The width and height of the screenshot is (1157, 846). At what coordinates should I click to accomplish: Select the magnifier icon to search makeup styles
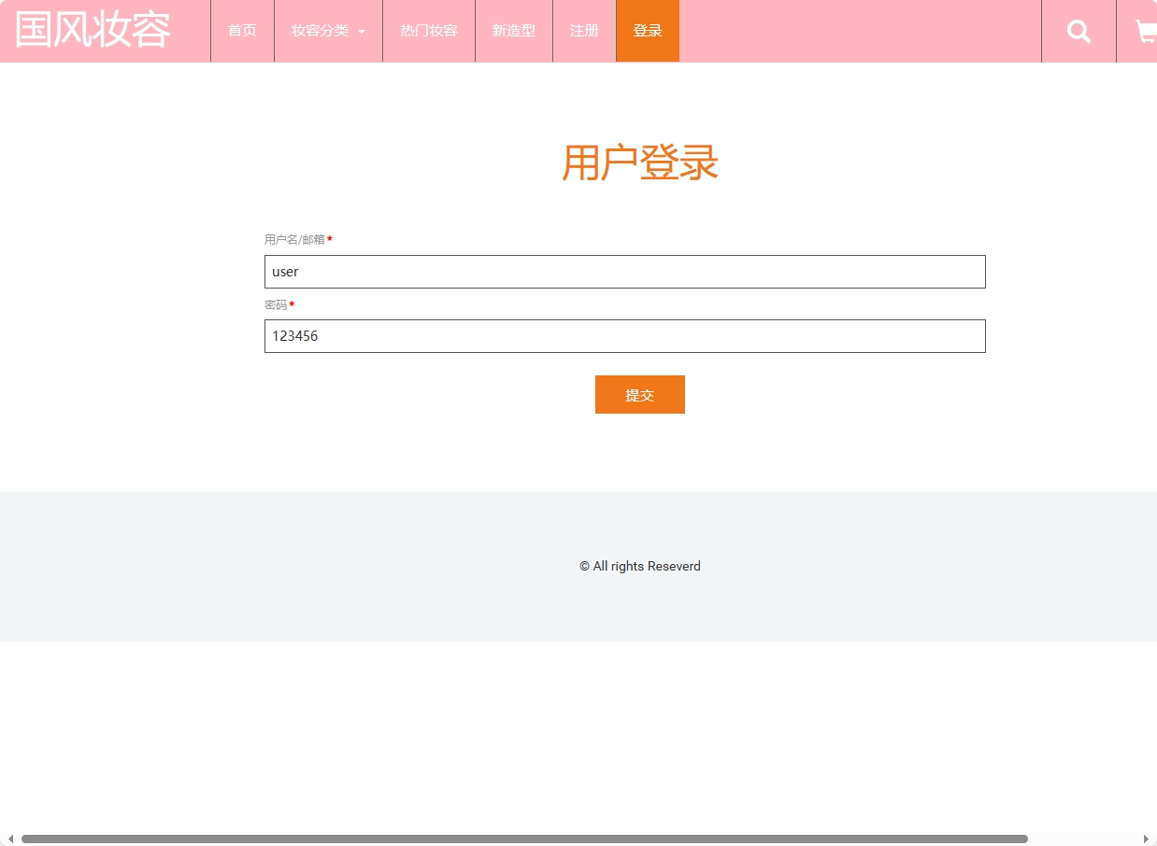pyautogui.click(x=1078, y=31)
